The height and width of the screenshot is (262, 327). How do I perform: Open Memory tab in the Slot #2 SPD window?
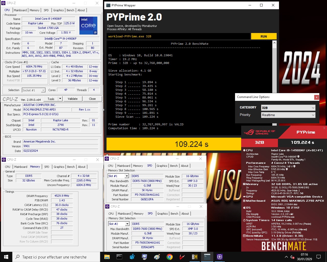coord(138,214)
